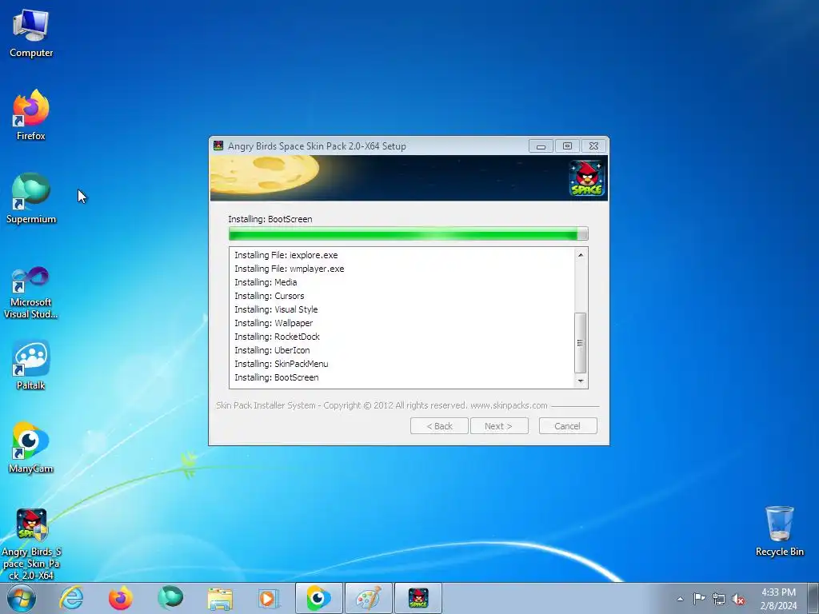The width and height of the screenshot is (819, 614).
Task: Select the Recycle Bin icon
Action: (779, 531)
